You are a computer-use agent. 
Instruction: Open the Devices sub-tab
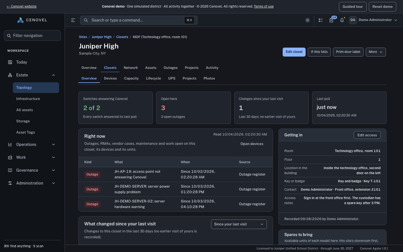[110, 78]
